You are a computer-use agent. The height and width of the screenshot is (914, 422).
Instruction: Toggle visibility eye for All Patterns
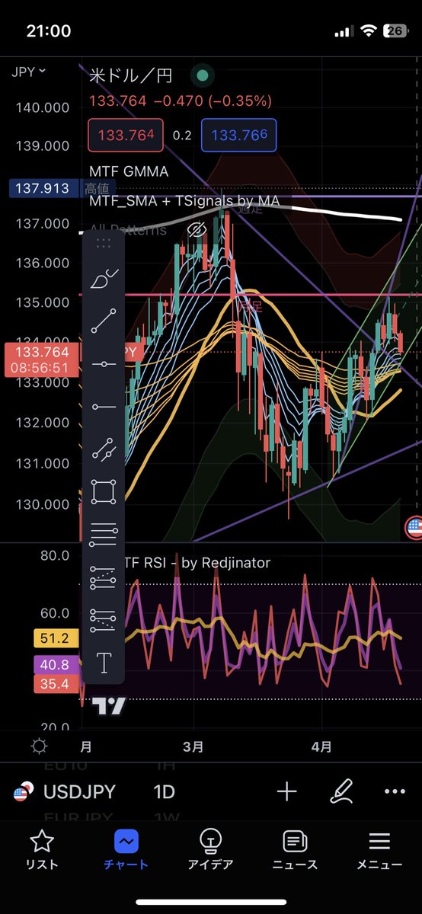197,229
